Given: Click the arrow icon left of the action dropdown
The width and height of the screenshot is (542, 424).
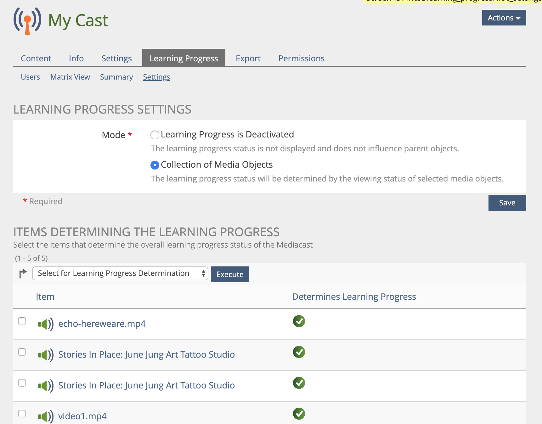Looking at the screenshot, I should (23, 274).
